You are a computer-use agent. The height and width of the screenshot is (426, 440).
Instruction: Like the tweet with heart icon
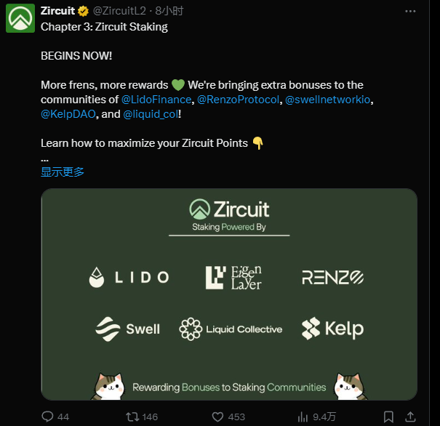217,417
